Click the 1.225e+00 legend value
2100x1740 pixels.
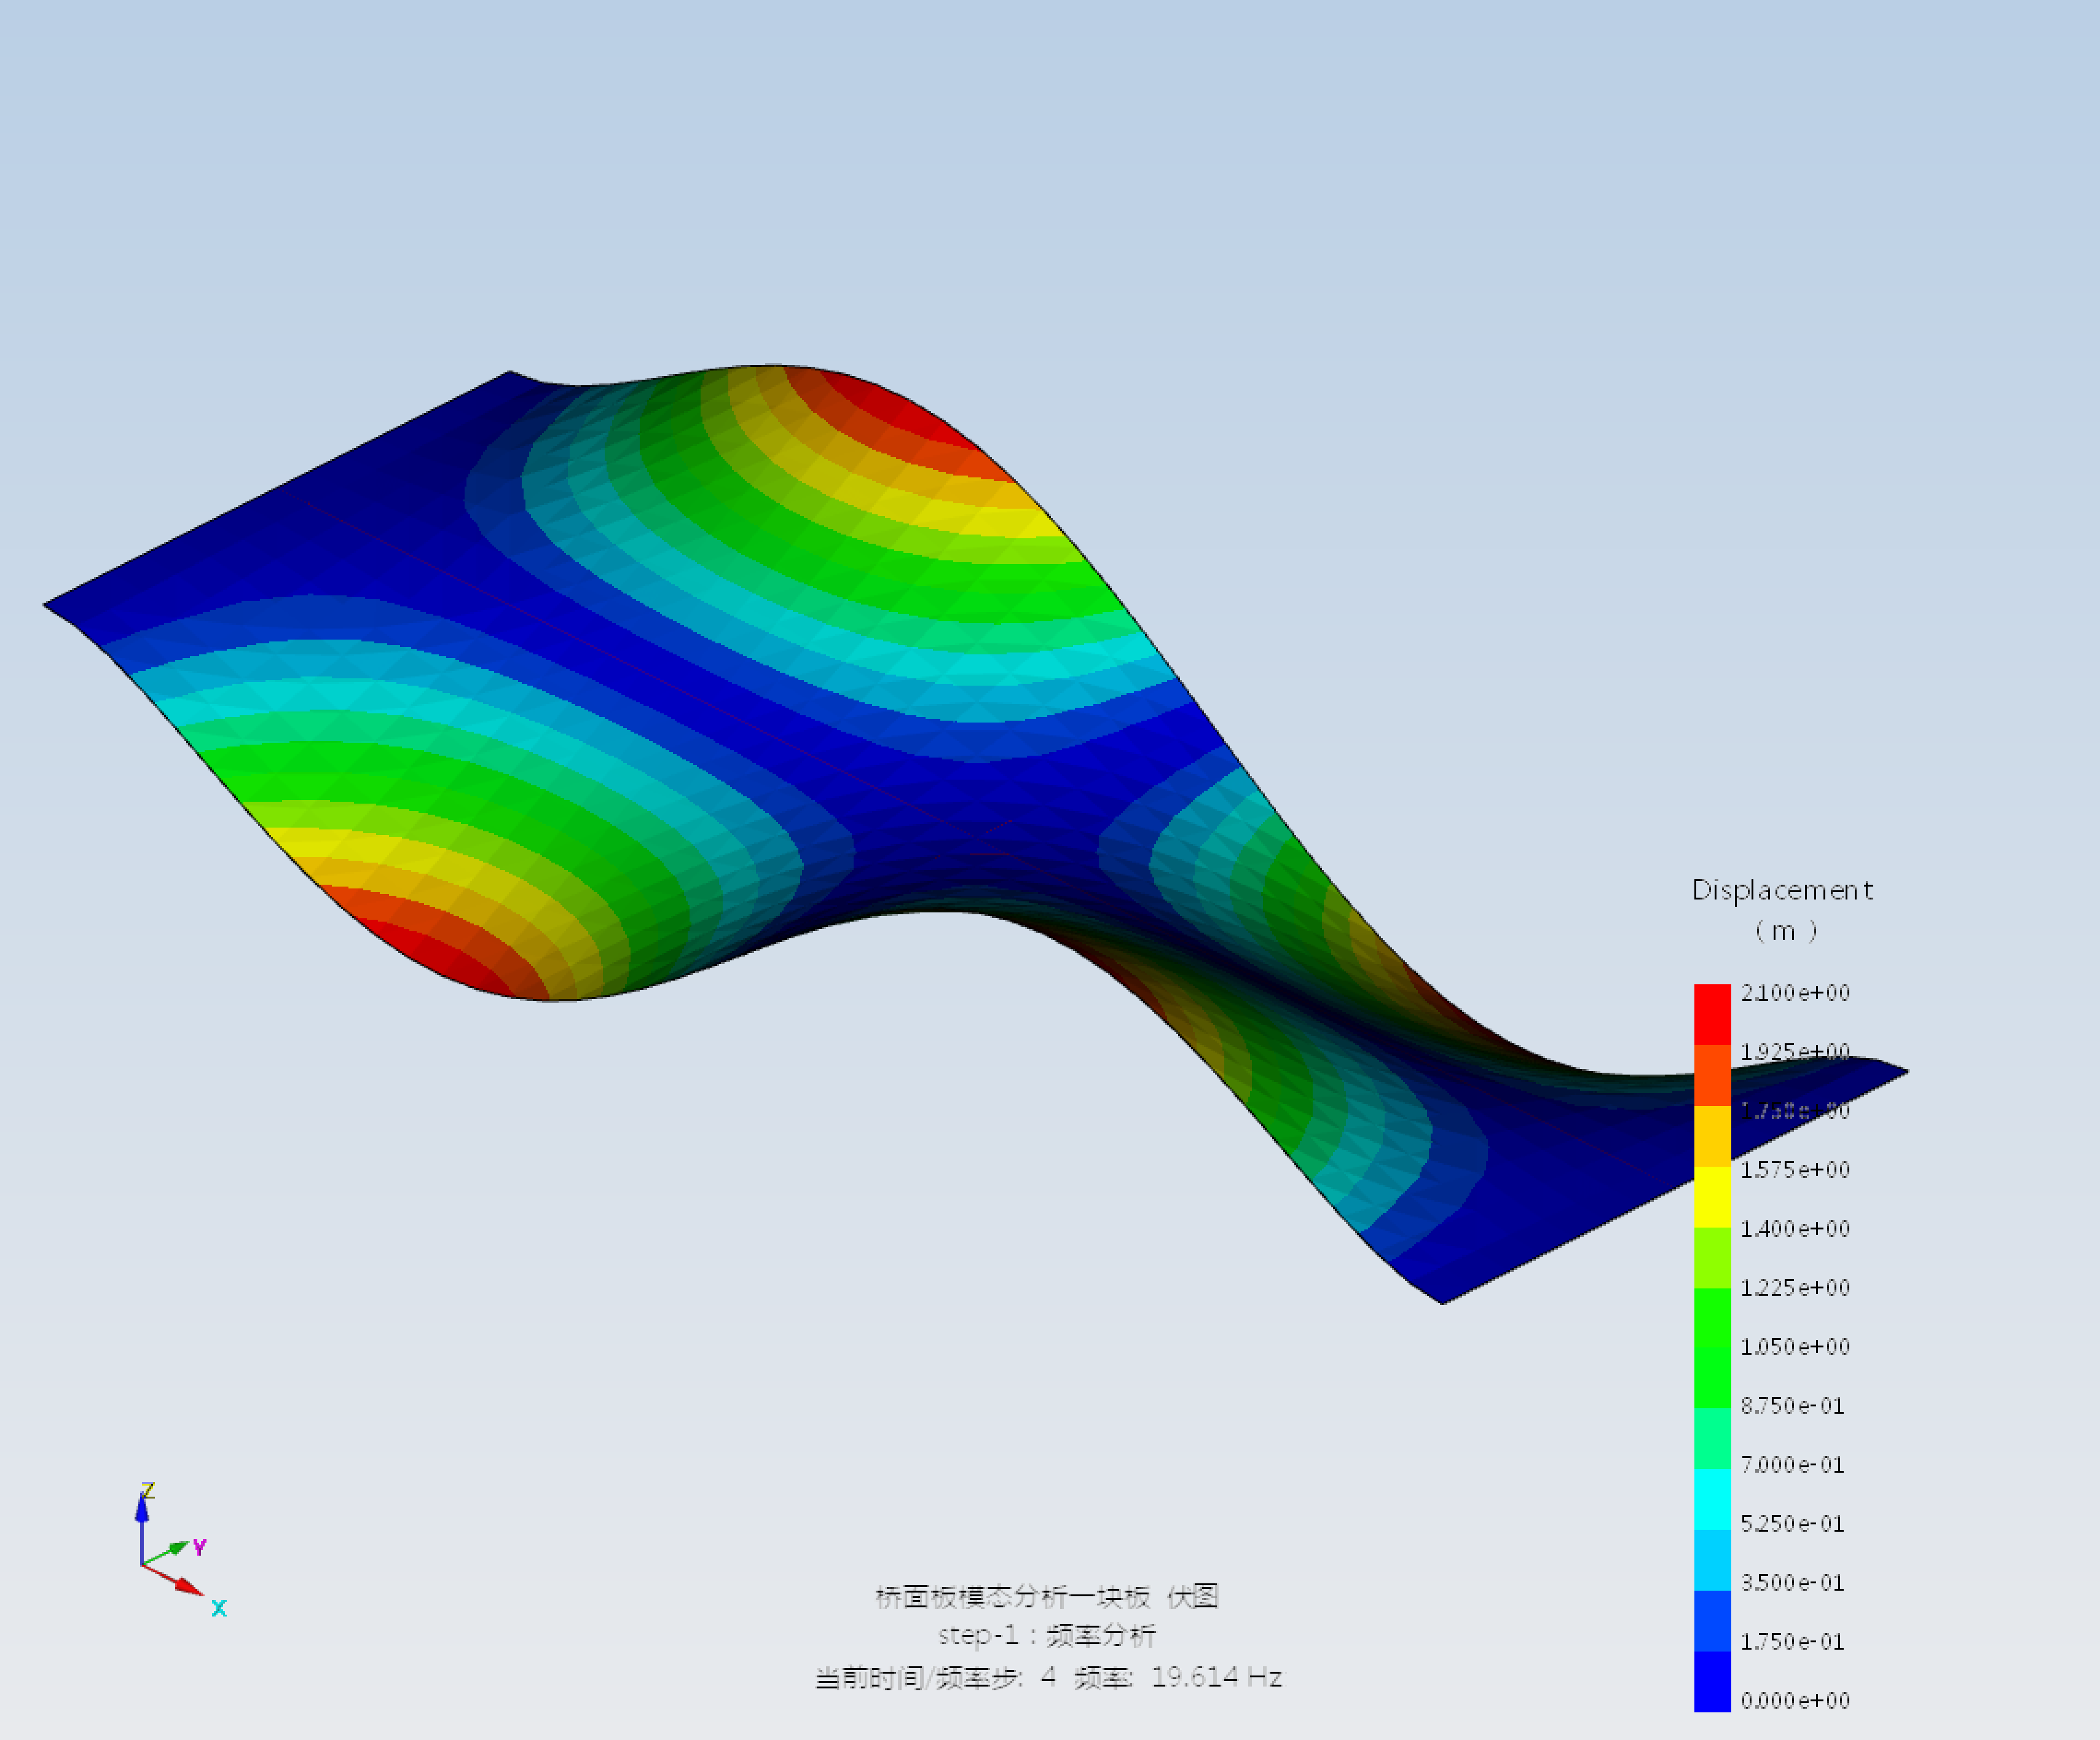1795,1288
